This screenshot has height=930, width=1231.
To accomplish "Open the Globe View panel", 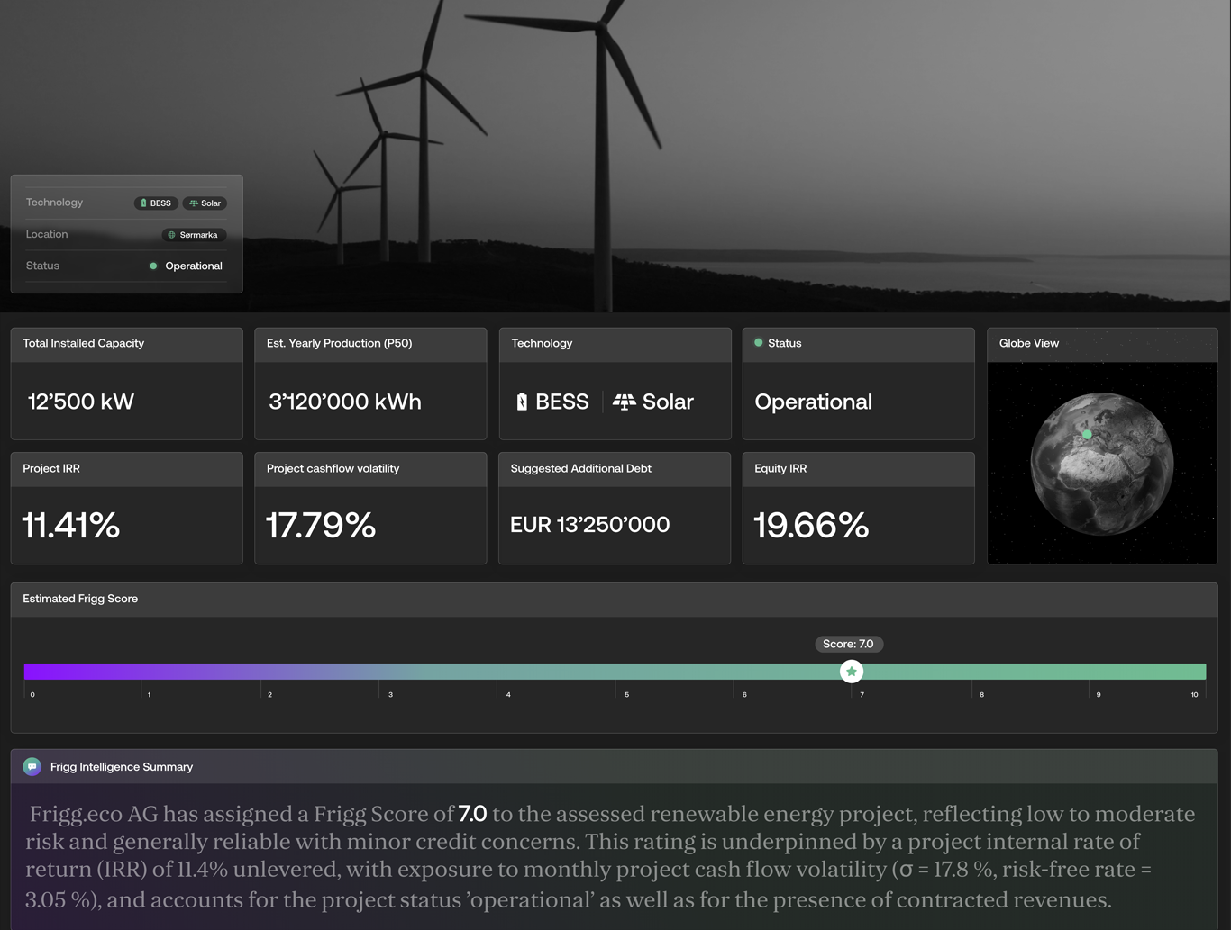I will point(1101,463).
